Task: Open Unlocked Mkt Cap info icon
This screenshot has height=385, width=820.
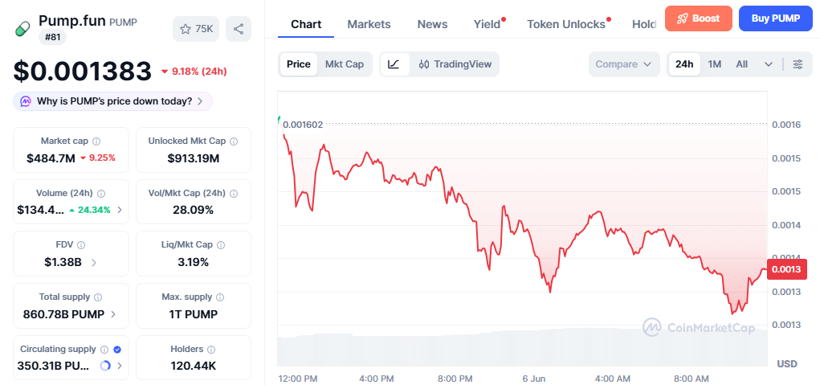Action: tap(234, 141)
